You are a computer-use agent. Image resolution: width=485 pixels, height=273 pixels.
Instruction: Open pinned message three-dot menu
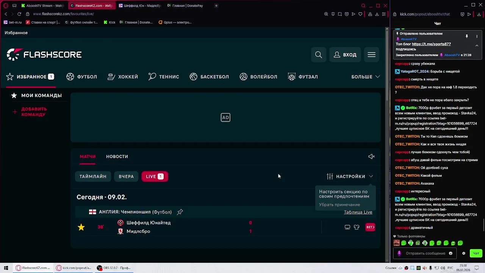click(477, 36)
